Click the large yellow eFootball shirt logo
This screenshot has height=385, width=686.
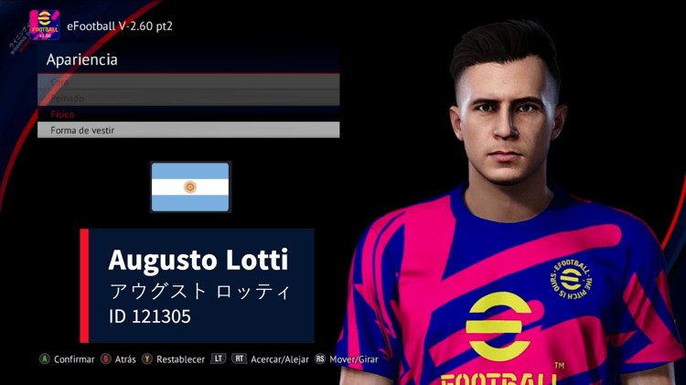pyautogui.click(x=498, y=326)
